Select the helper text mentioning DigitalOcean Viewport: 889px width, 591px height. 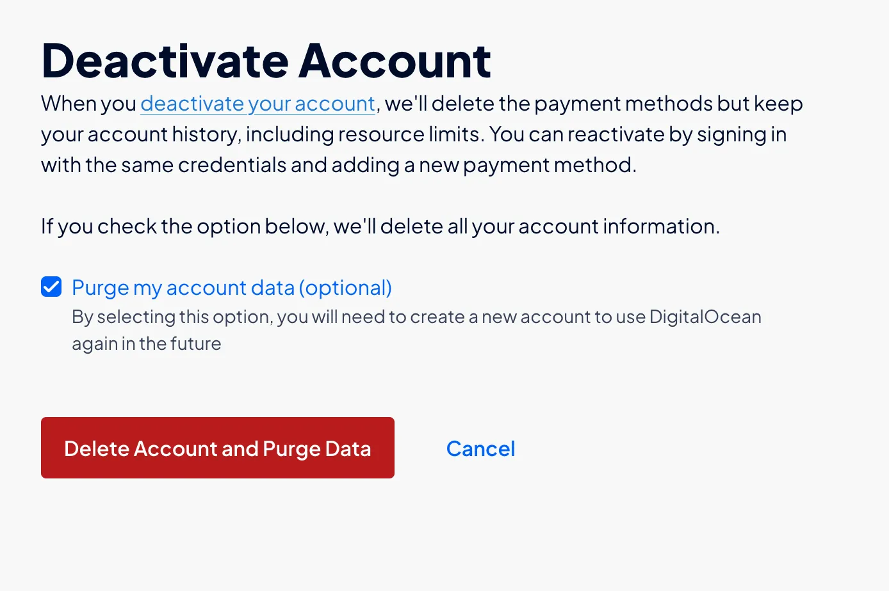[x=416, y=330]
